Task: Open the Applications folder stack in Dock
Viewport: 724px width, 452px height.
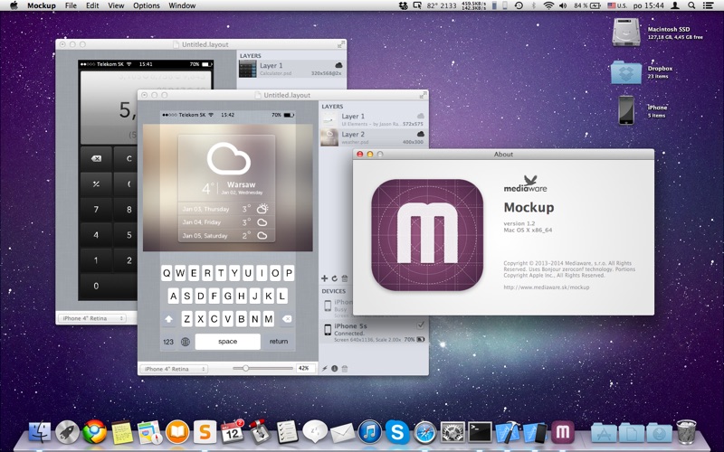Action: click(x=604, y=433)
